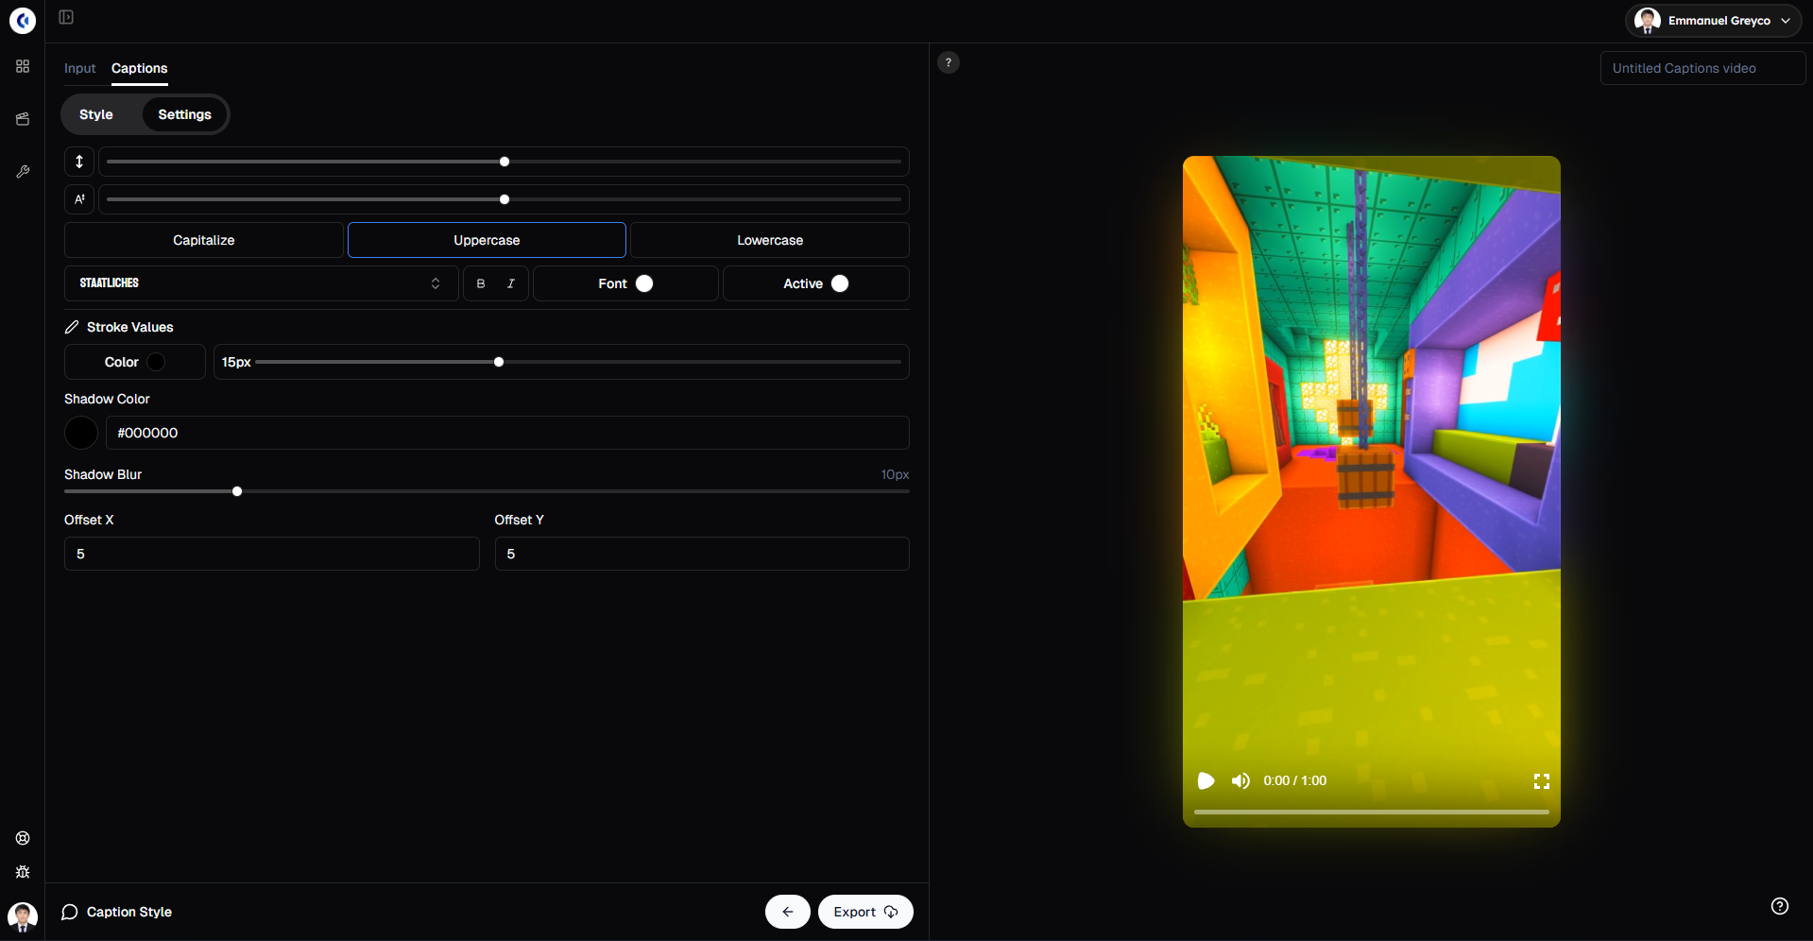Open the Active color picker

click(816, 283)
